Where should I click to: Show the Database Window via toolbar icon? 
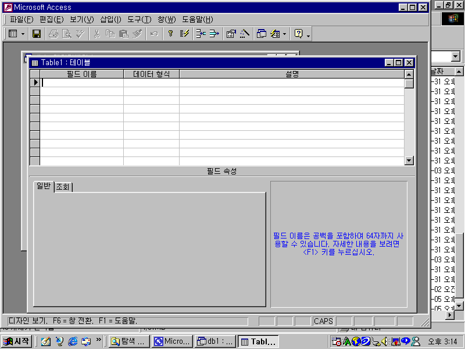coord(261,34)
